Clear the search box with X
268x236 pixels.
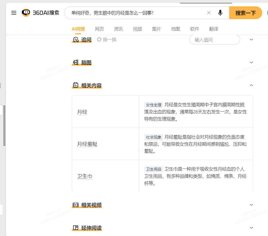(x=209, y=13)
